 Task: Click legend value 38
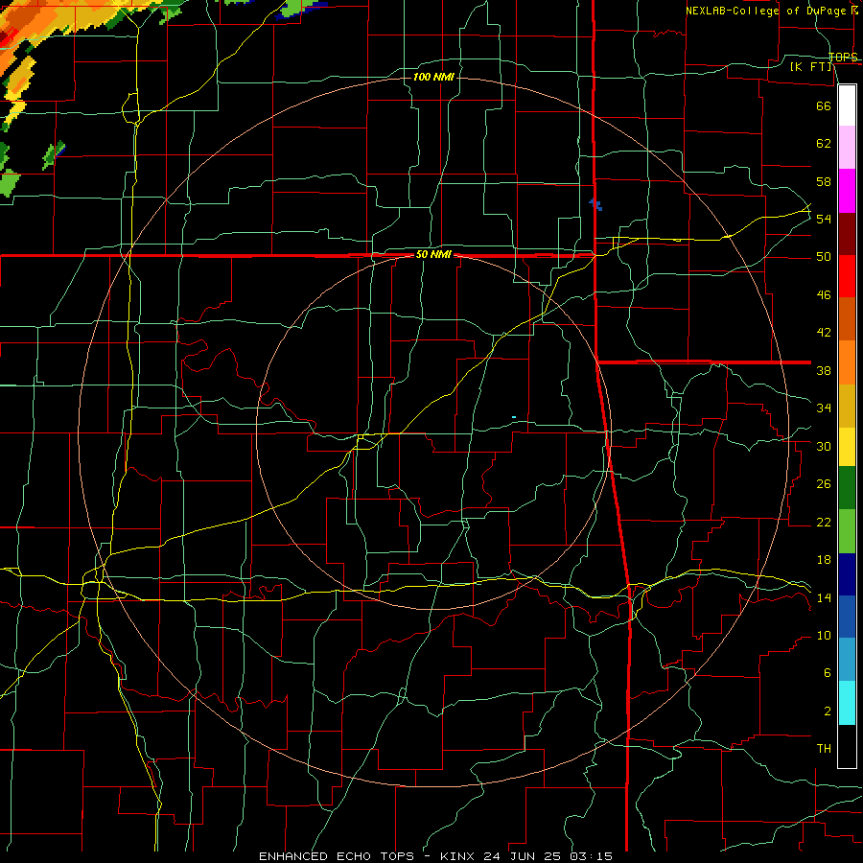pos(824,370)
